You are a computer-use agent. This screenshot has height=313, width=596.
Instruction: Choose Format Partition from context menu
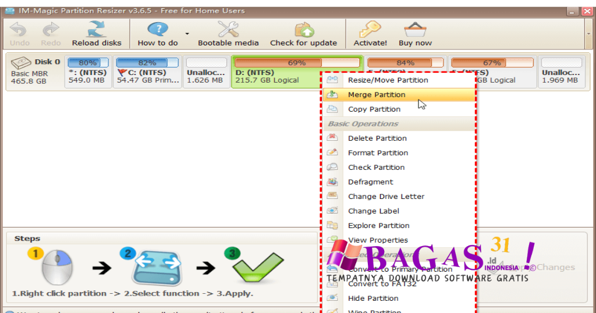point(399,152)
